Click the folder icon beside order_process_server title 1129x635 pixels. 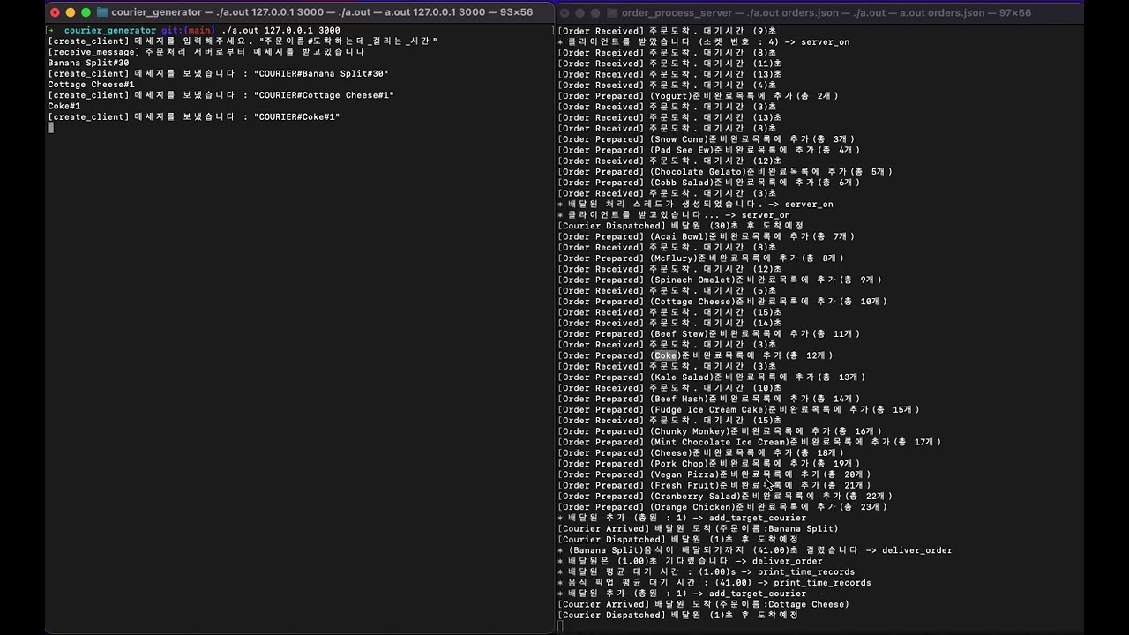coord(612,12)
